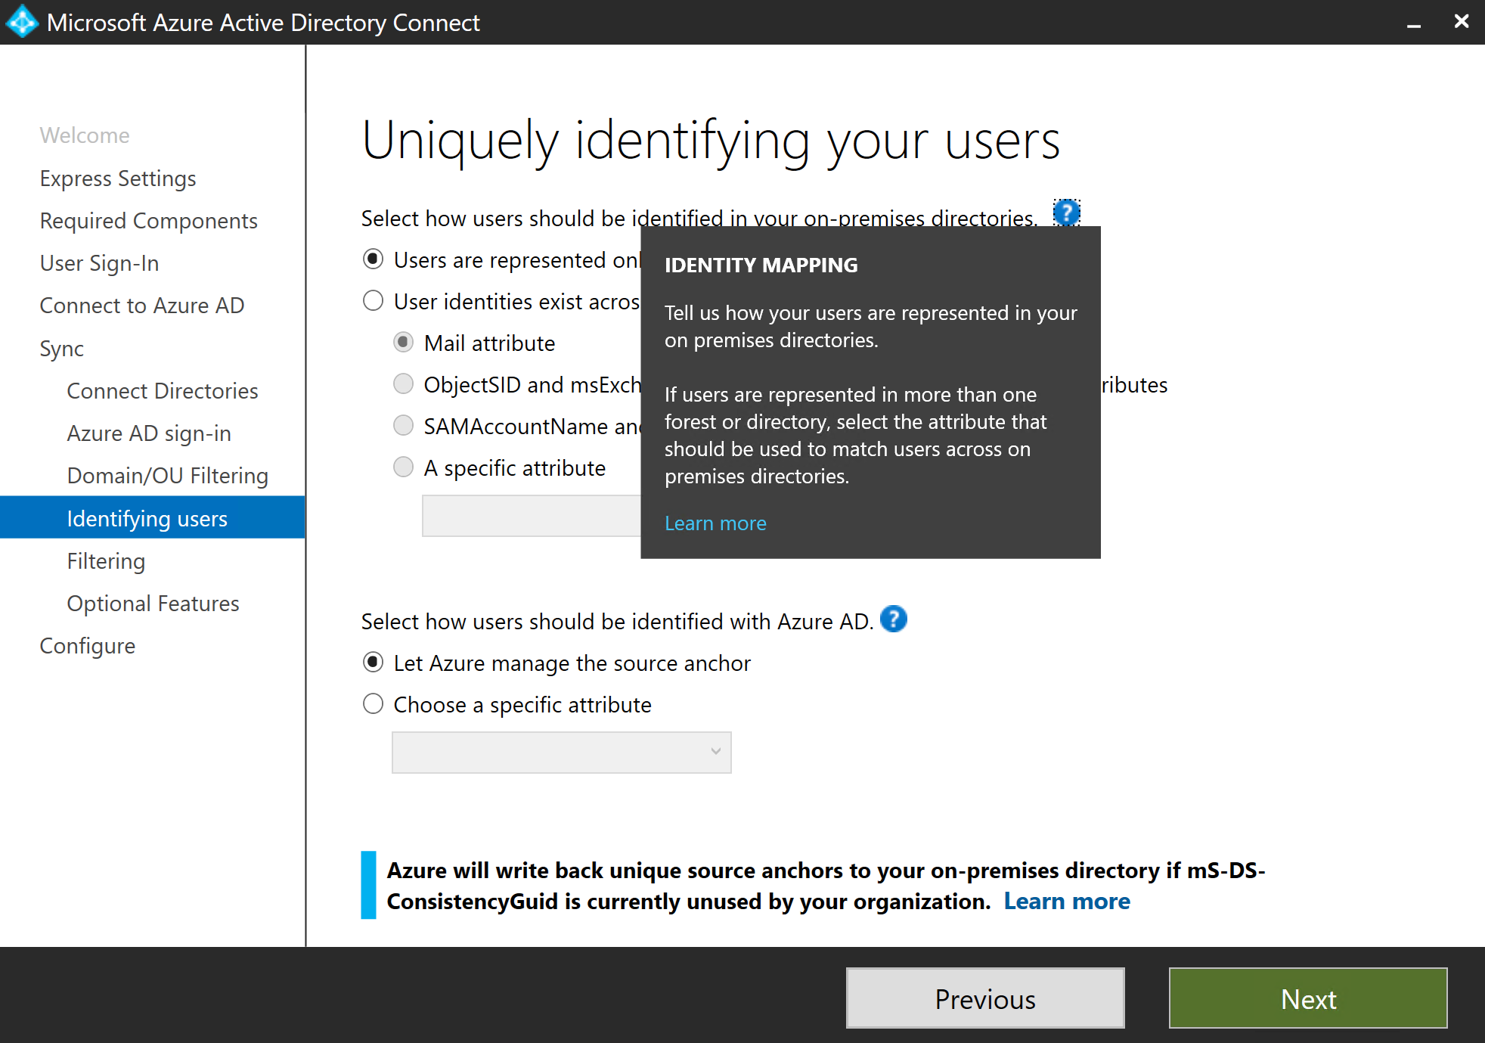Select ObjectSID and msExch matching option
This screenshot has width=1485, height=1043.
[x=403, y=383]
